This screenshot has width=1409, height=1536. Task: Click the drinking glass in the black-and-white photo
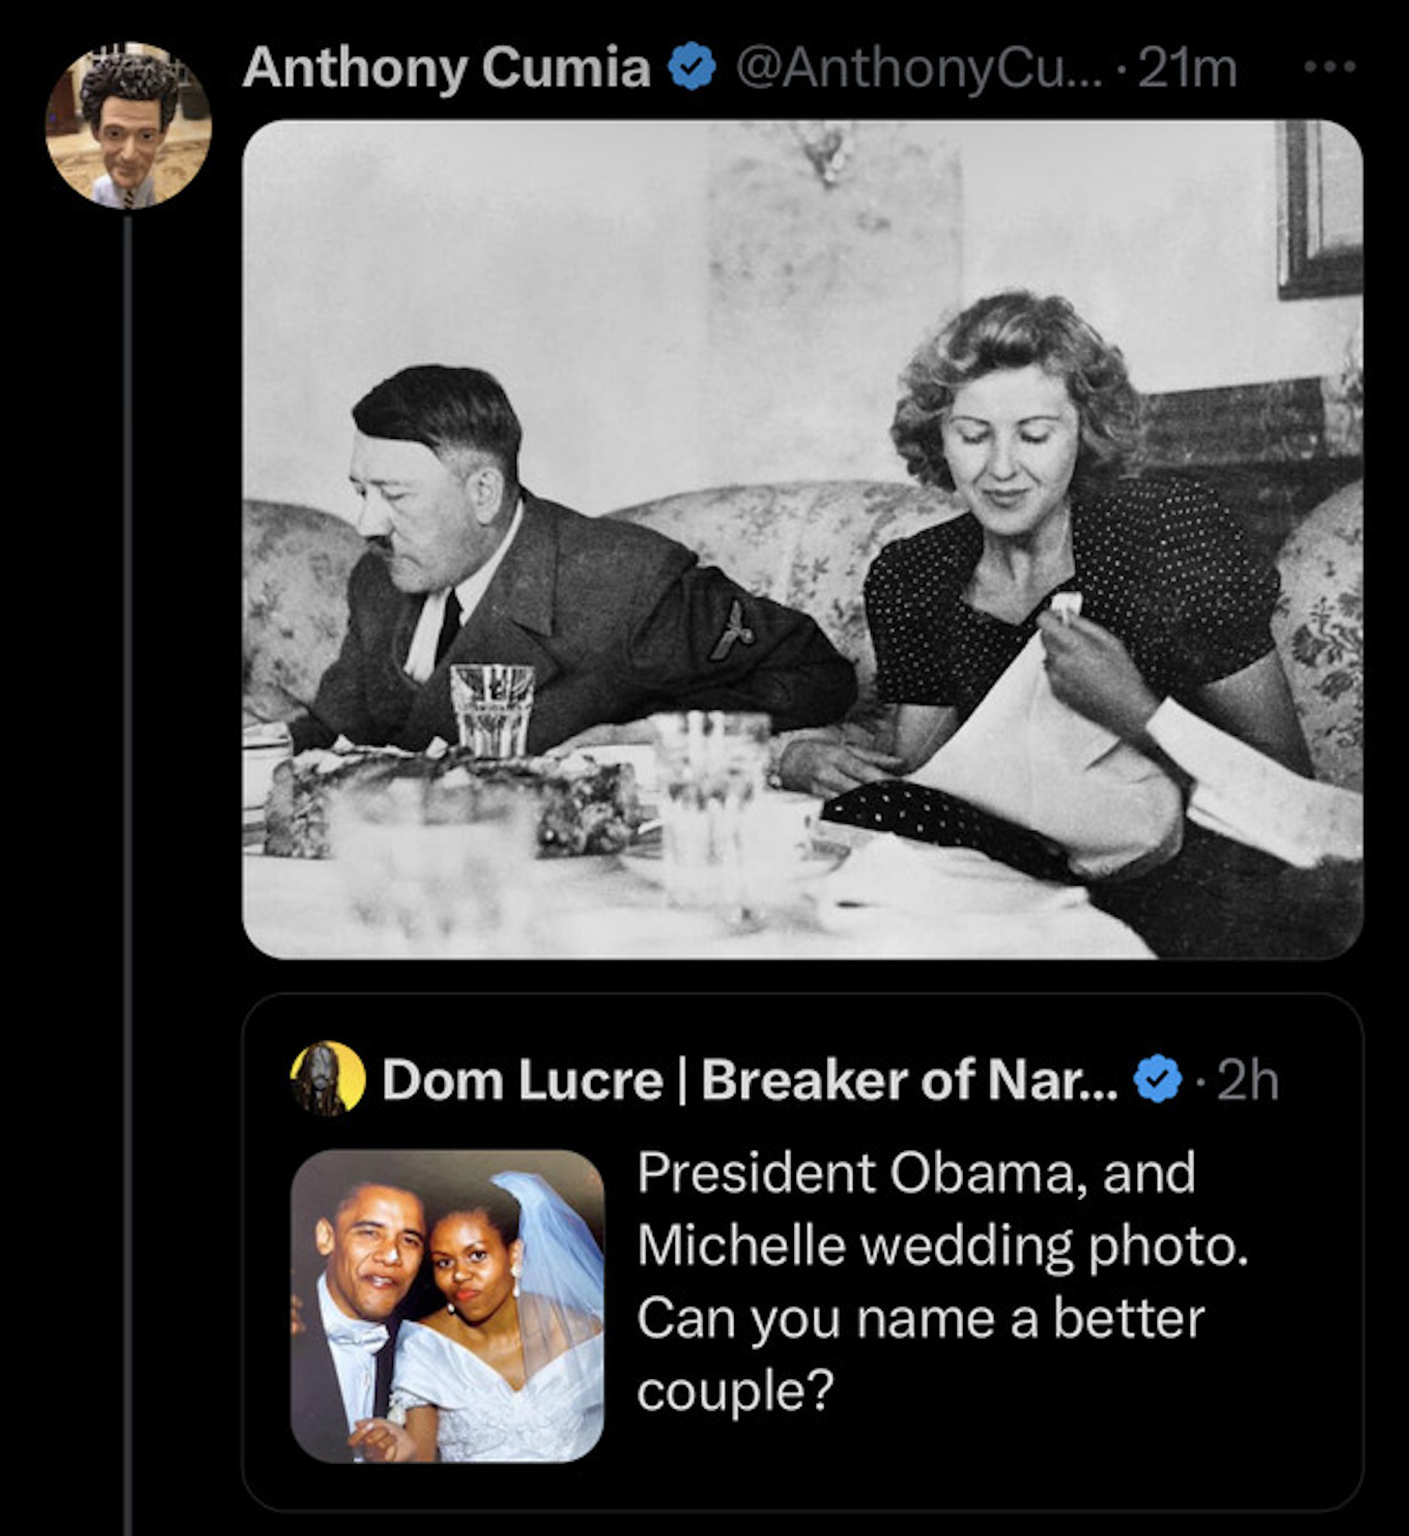pyautogui.click(x=492, y=709)
